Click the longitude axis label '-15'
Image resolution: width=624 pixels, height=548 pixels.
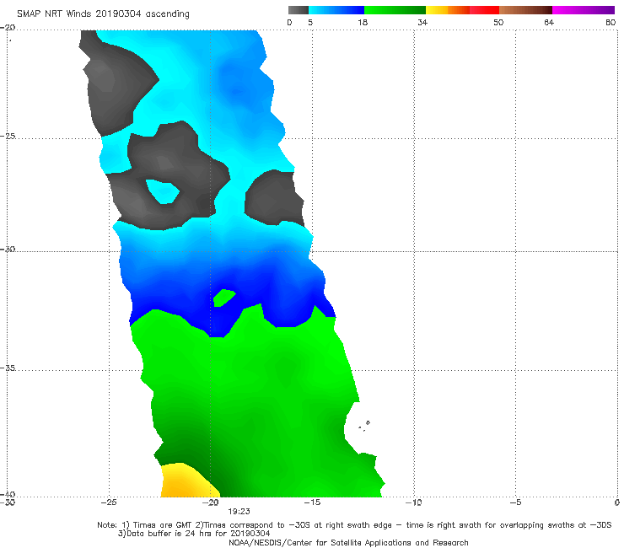(x=312, y=502)
